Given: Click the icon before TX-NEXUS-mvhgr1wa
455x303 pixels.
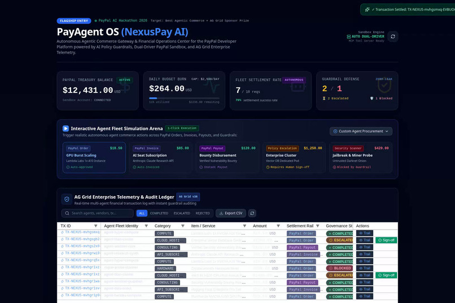Looking at the screenshot, I should pyautogui.click(x=62, y=281).
